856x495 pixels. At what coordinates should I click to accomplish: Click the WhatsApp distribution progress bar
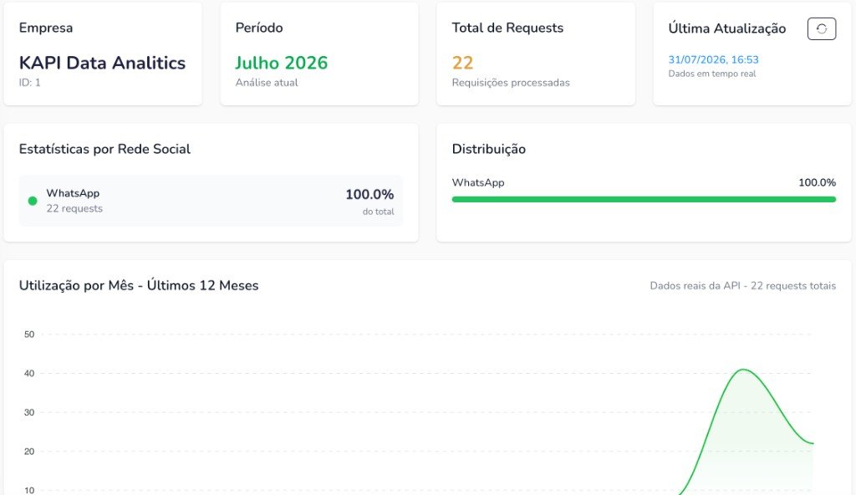point(644,199)
